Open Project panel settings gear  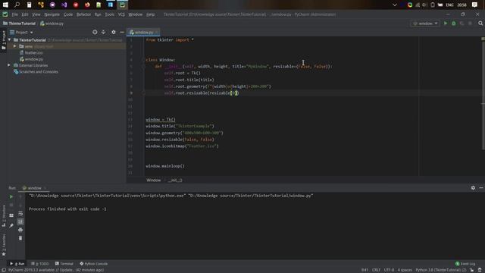pyautogui.click(x=114, y=32)
